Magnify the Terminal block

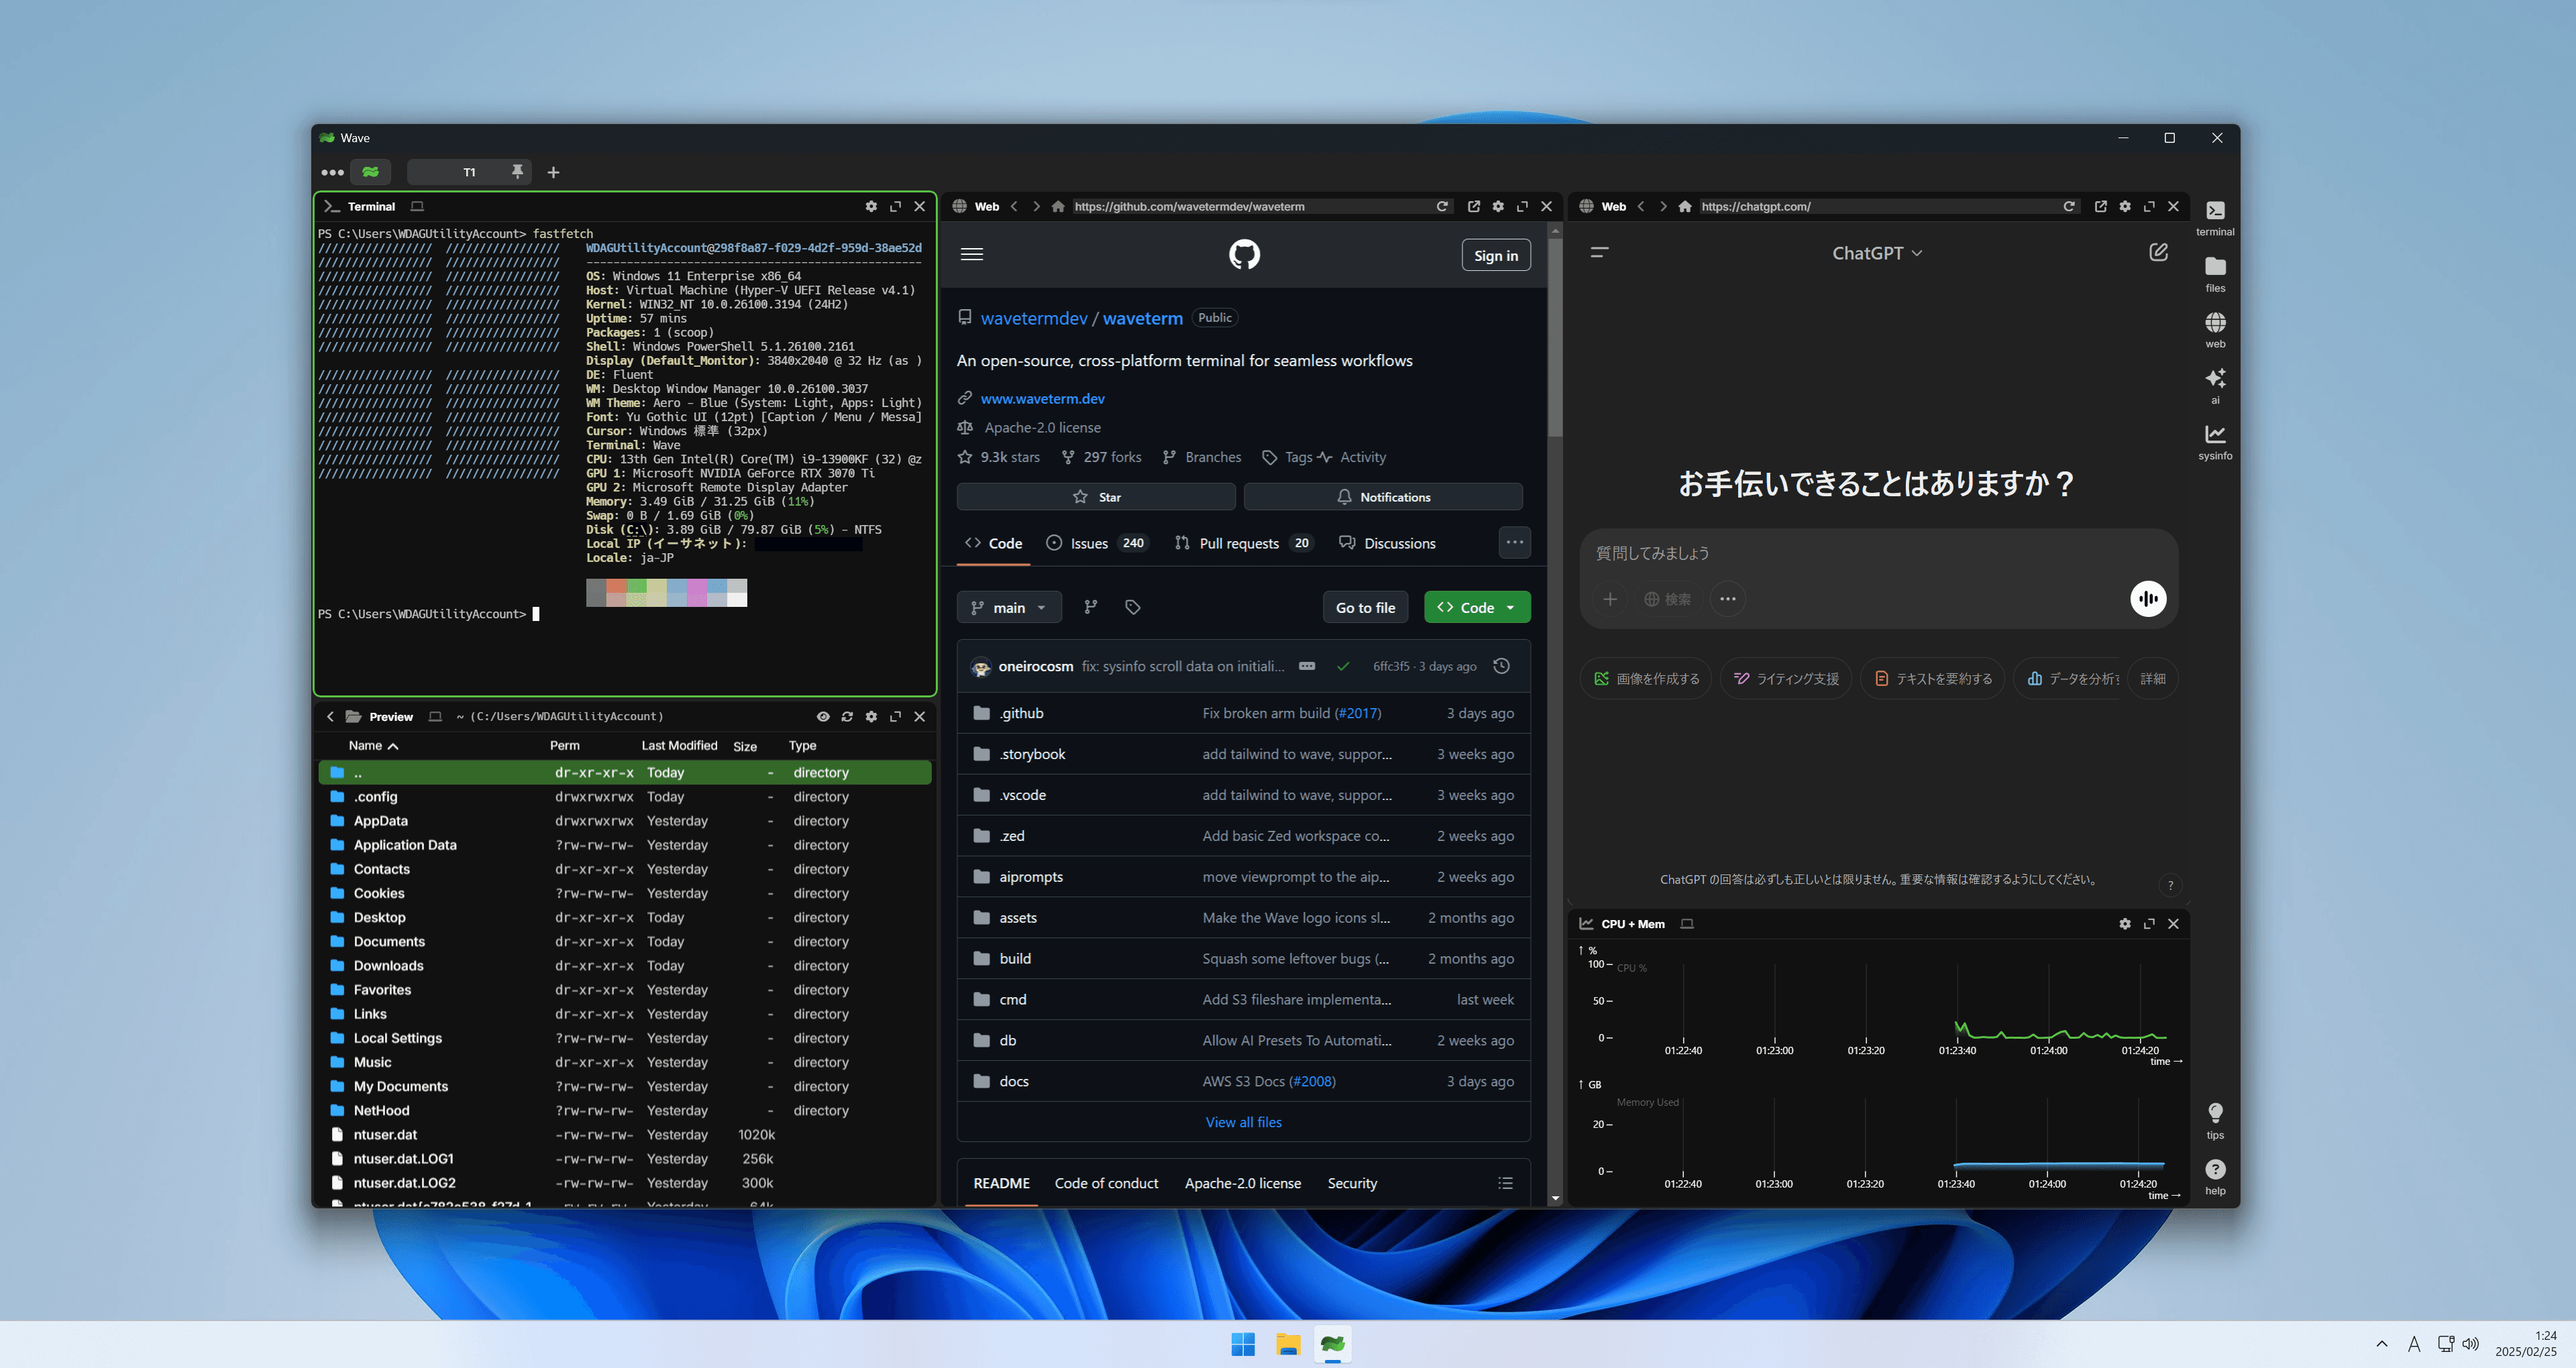tap(895, 206)
